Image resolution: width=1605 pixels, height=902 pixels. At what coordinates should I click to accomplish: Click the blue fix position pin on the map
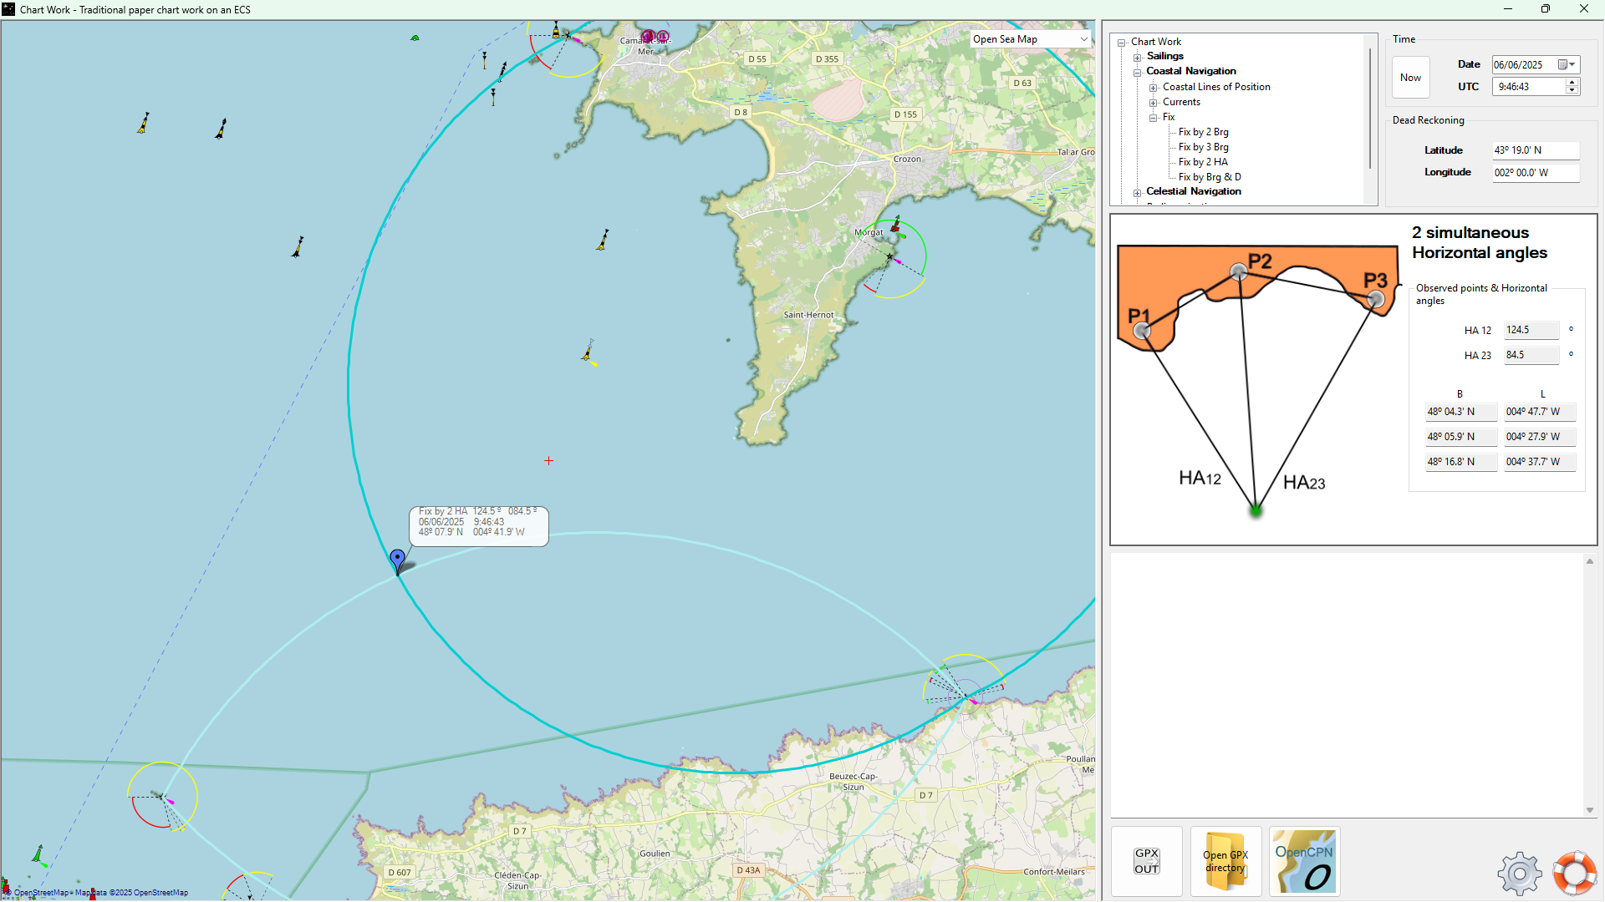pyautogui.click(x=398, y=559)
